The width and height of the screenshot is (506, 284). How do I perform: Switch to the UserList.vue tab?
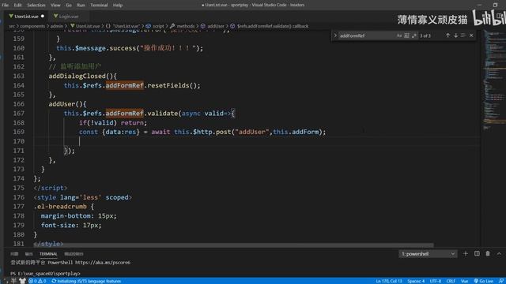26,16
